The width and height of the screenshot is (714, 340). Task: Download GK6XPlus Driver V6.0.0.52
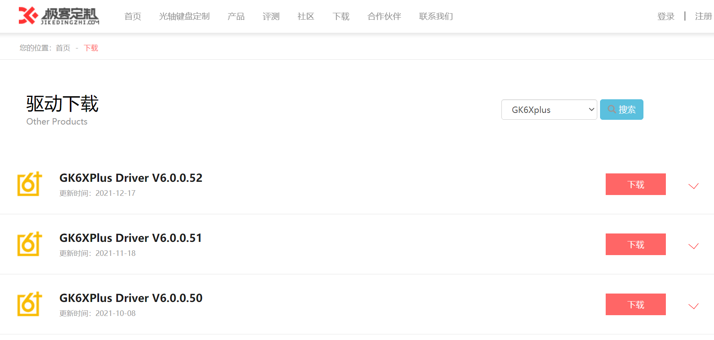pyautogui.click(x=635, y=184)
